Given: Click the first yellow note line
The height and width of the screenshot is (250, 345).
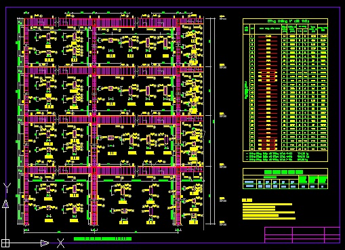Looking at the screenshot, I should pyautogui.click(x=267, y=205).
